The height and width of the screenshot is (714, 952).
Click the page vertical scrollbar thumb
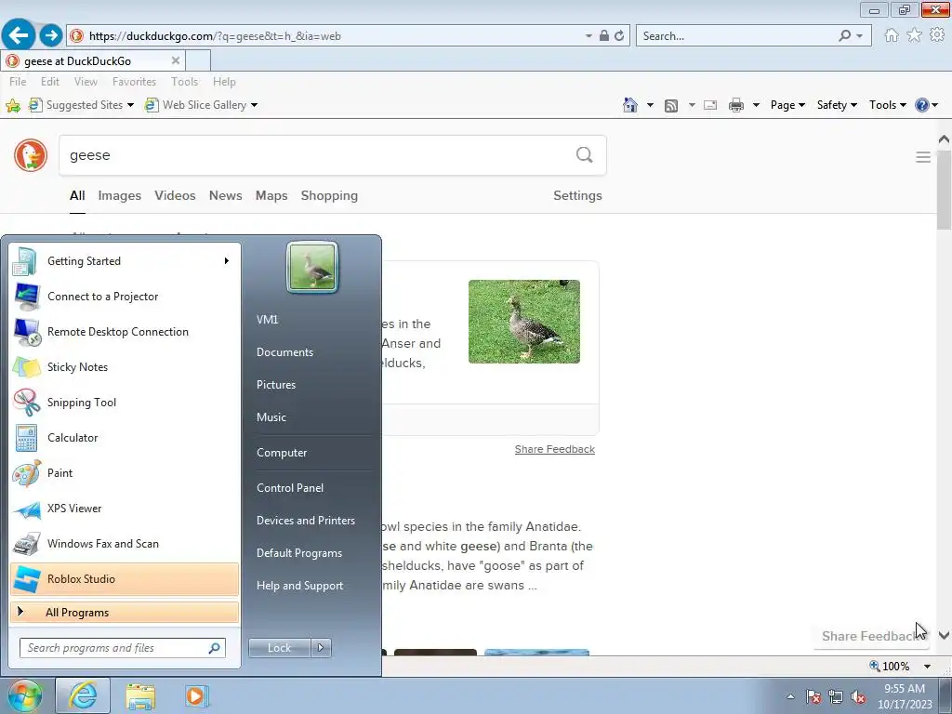pyautogui.click(x=945, y=191)
